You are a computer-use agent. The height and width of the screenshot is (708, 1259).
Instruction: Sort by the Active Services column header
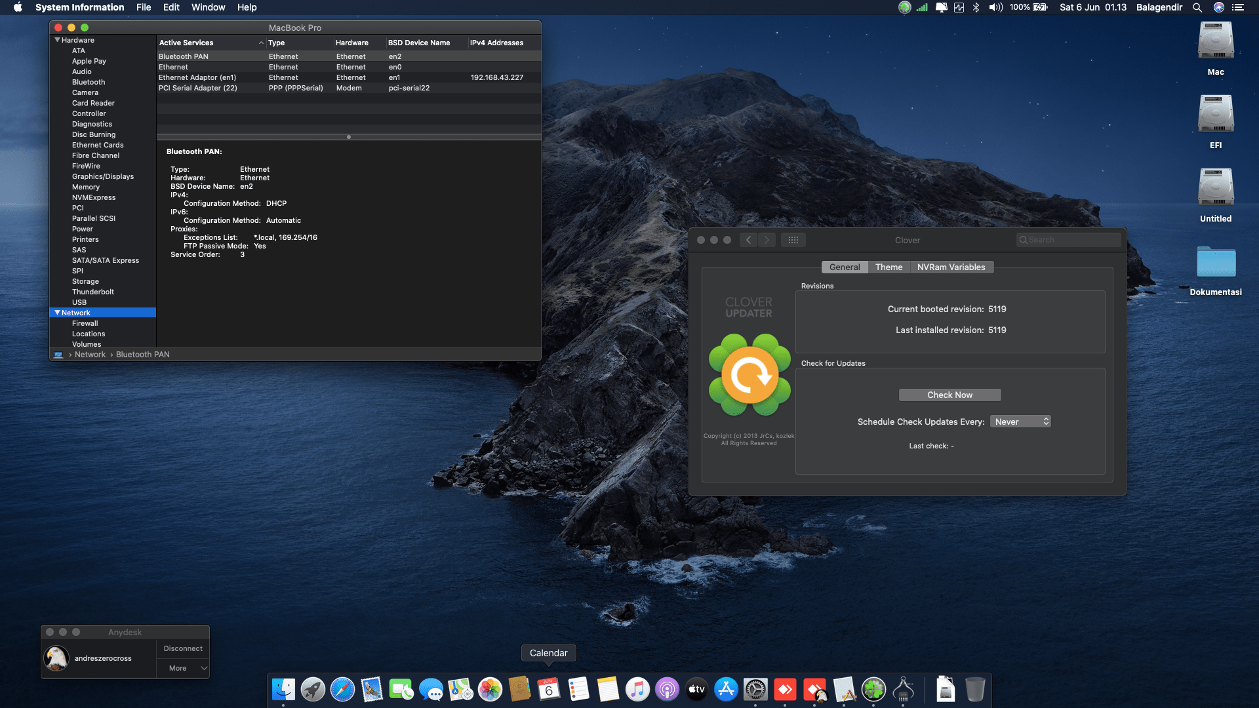[x=210, y=43]
